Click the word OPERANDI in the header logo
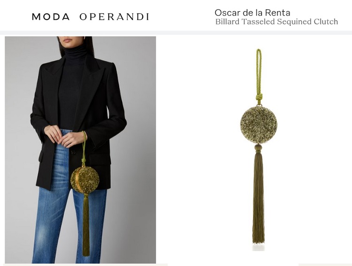Screen dimensions: 352x266 [x=114, y=17]
